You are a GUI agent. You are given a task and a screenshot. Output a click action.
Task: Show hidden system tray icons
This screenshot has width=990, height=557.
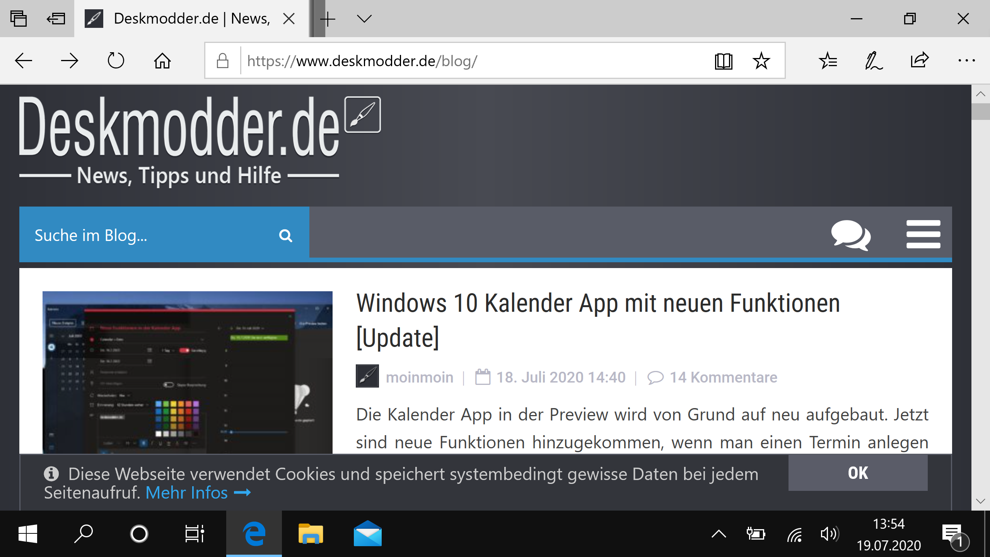(719, 534)
